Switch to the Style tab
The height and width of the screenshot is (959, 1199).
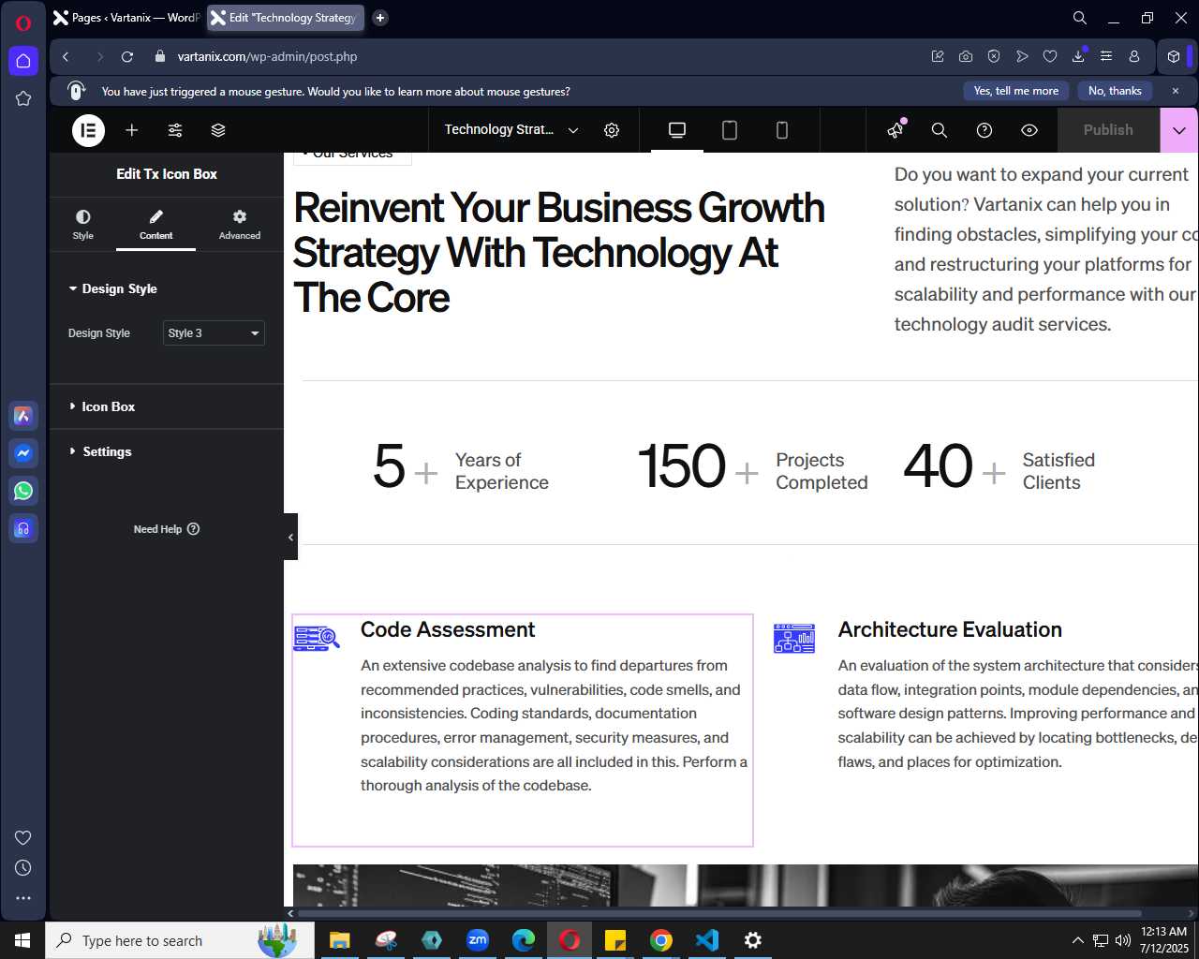pyautogui.click(x=83, y=225)
